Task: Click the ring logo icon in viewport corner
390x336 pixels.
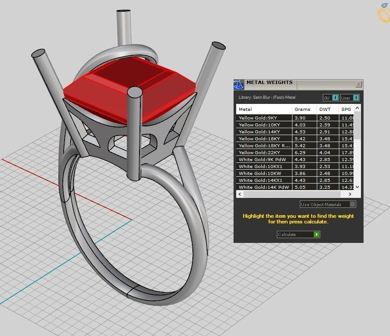Action: coord(383,13)
